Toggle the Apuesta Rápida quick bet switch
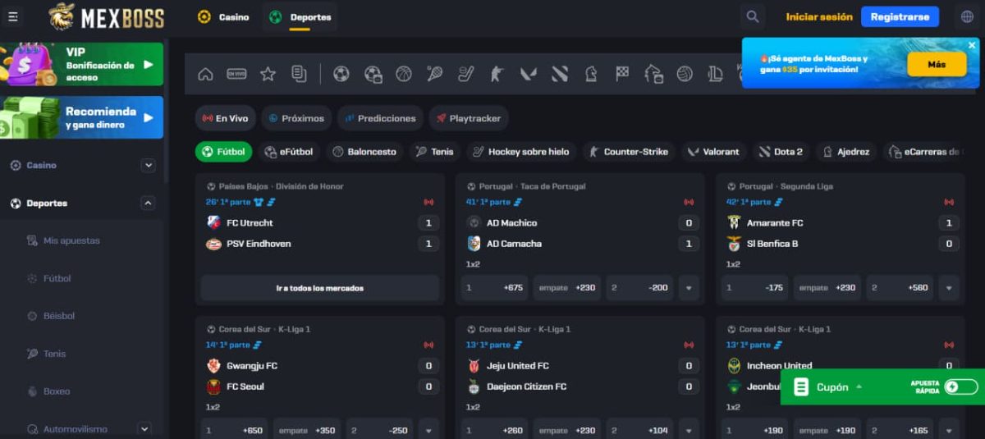The width and height of the screenshot is (985, 439). 961,386
